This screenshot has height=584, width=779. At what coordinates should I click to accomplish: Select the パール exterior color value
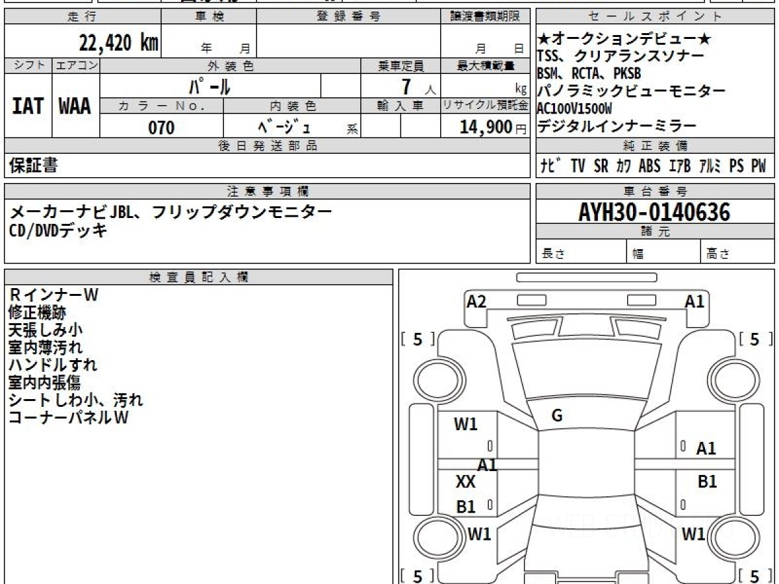210,86
